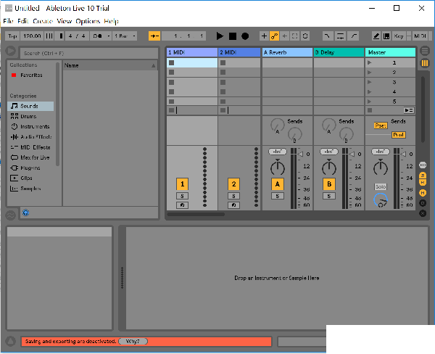Image resolution: width=435 pixels, height=354 pixels.
Task: Click the tempo 120.00 field
Action: click(32, 36)
